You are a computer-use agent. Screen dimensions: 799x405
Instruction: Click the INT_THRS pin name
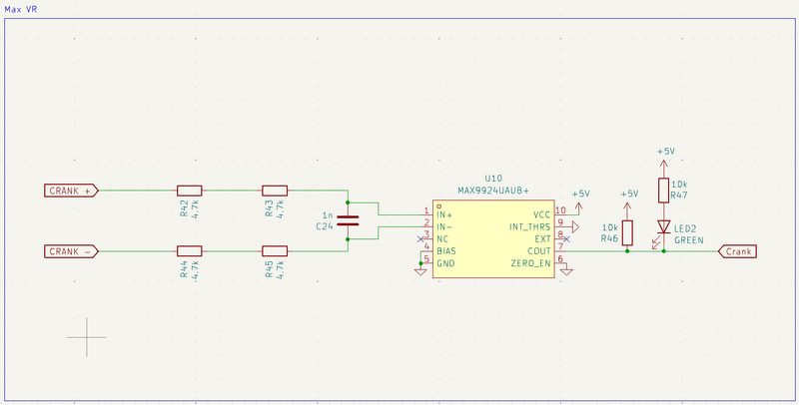click(x=530, y=226)
